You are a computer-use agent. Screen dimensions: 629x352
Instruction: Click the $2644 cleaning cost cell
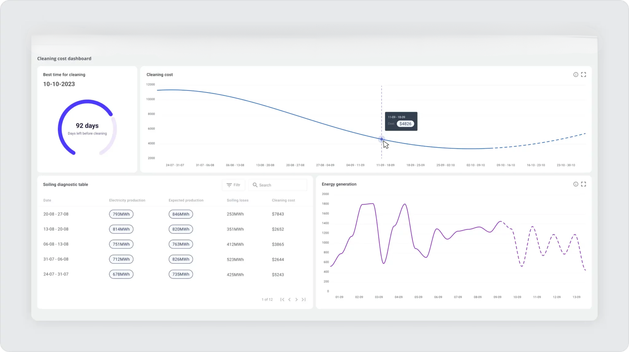coord(278,259)
